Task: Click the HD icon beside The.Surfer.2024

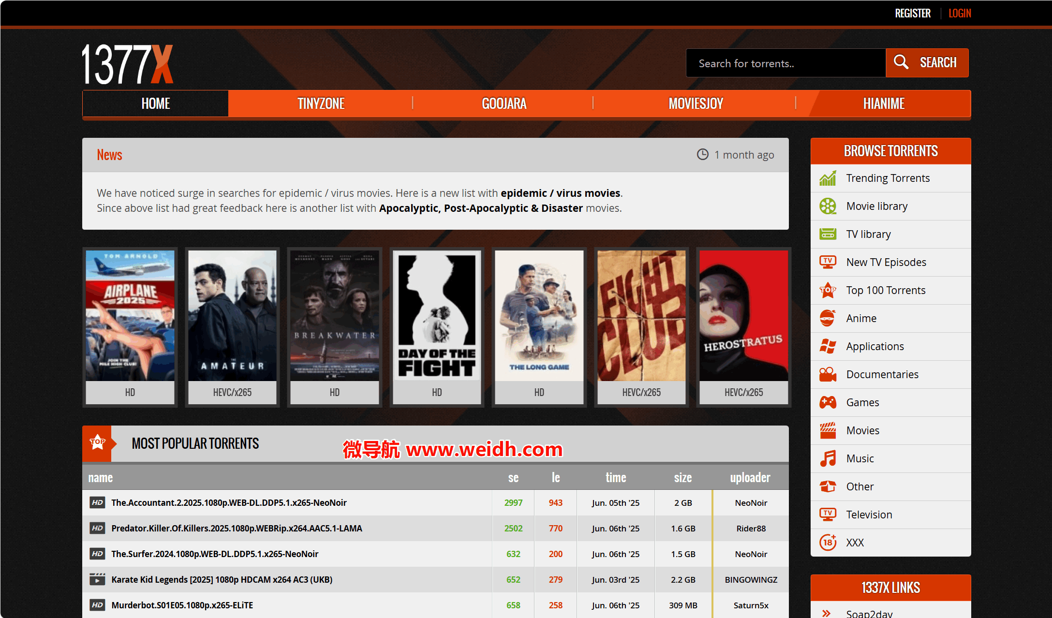Action: click(97, 554)
